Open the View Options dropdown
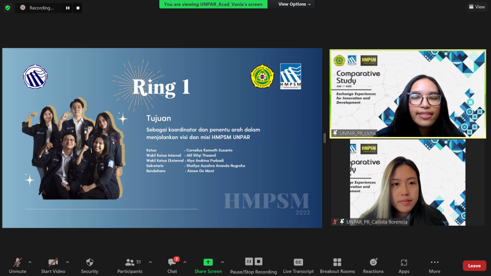The image size is (491, 276). click(x=294, y=4)
